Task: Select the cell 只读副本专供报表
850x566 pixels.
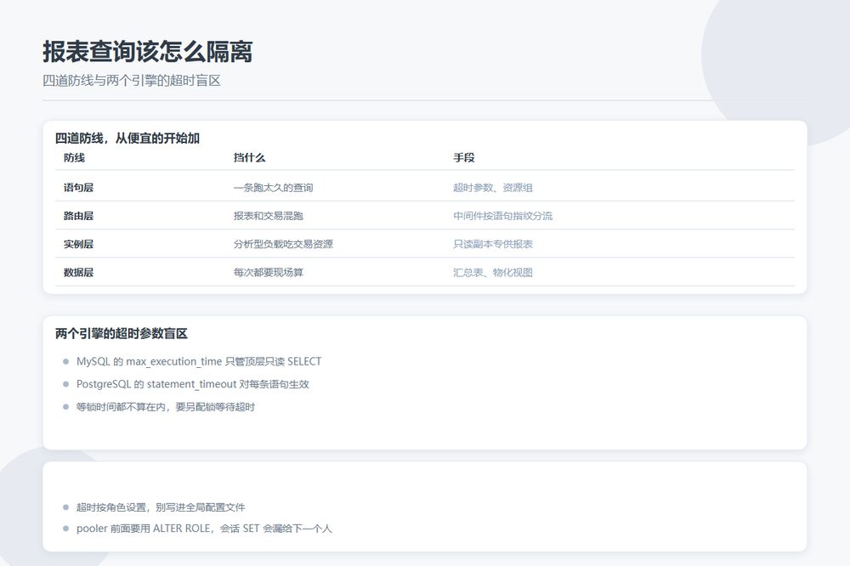Action: pyautogui.click(x=493, y=244)
